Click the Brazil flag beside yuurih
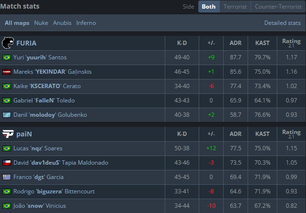 click(7, 57)
